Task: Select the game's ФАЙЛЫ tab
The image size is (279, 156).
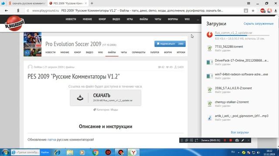Action: (x=112, y=52)
